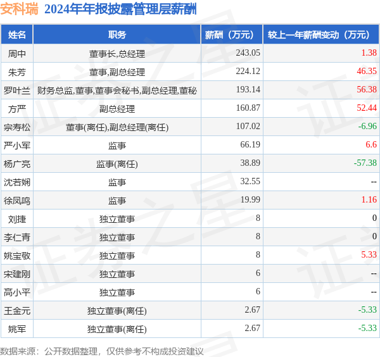Select the name cell 宗寿松
Screen dimensions: 380x357
(16, 127)
